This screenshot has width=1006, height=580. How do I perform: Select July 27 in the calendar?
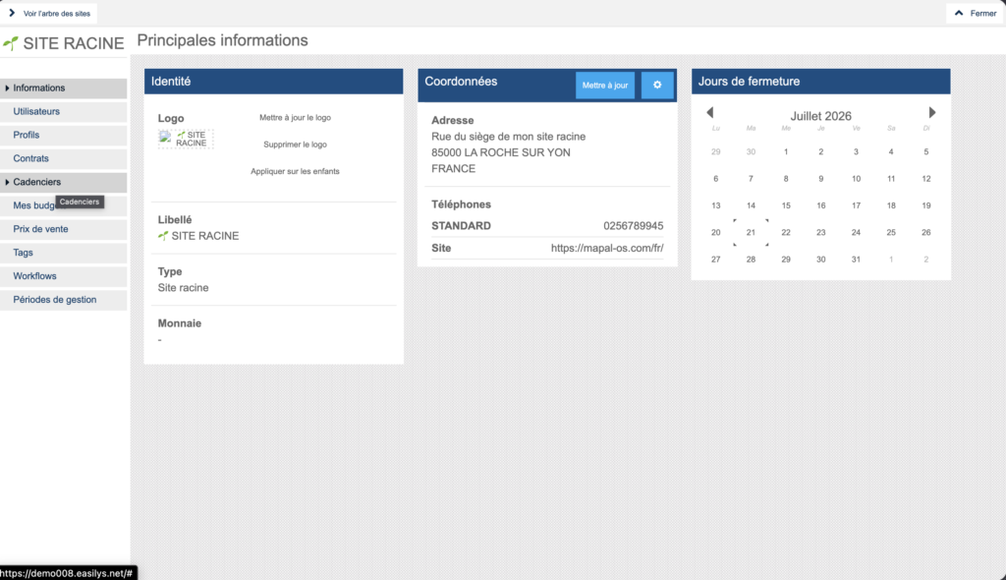[x=716, y=260]
